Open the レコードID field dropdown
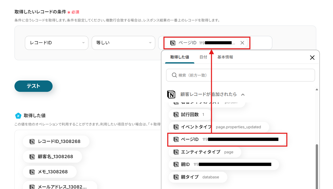The image size is (333, 189). point(56,43)
